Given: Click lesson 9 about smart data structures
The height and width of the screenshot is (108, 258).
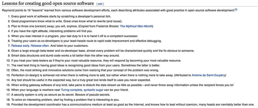Looking at the screenshot, I should [x=65, y=55].
